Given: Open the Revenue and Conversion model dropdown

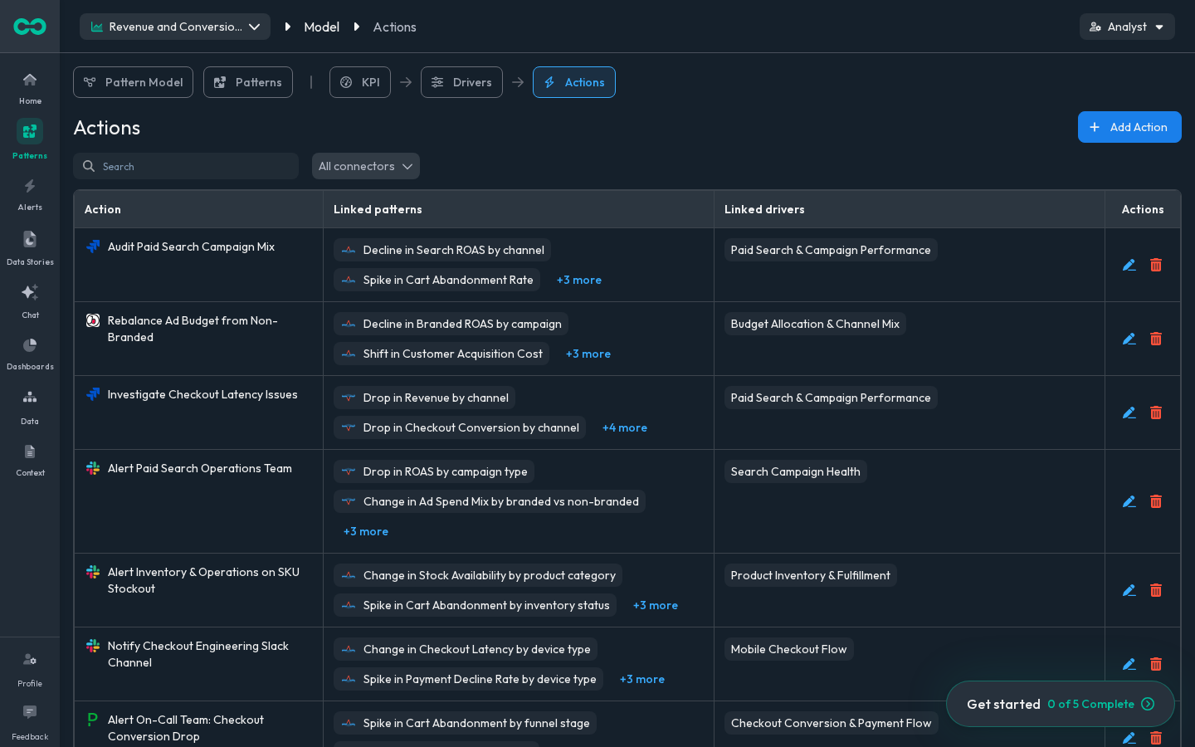Looking at the screenshot, I should 175,27.
